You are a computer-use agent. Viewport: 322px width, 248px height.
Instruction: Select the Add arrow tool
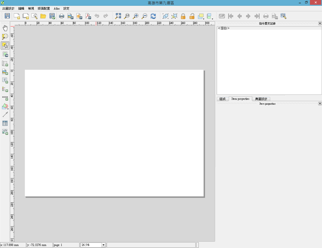point(5,115)
